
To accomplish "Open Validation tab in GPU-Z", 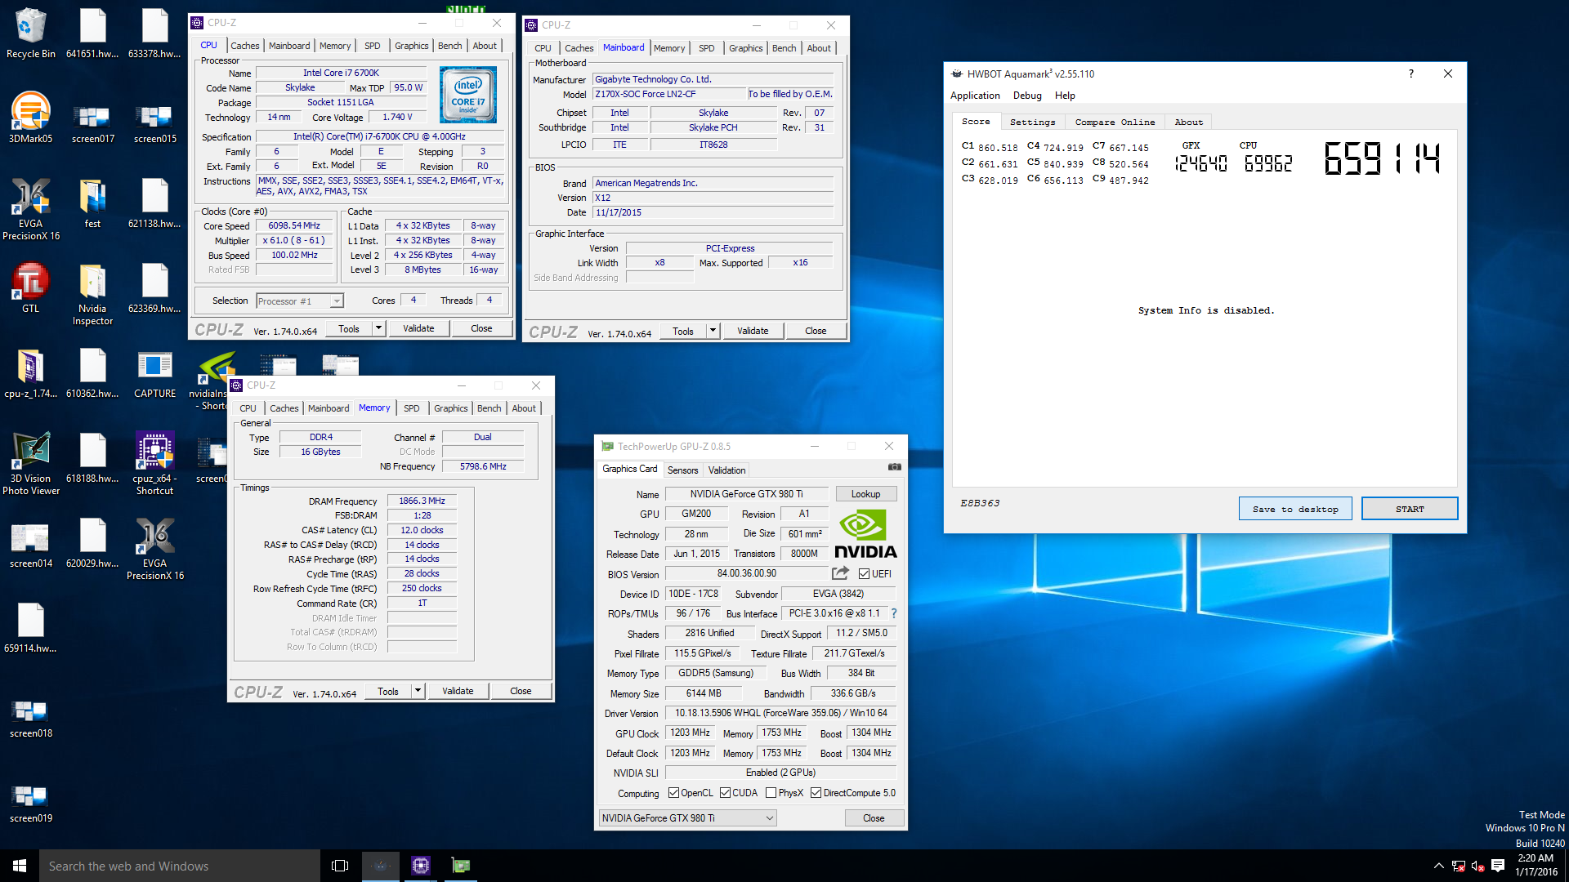I will (x=726, y=470).
